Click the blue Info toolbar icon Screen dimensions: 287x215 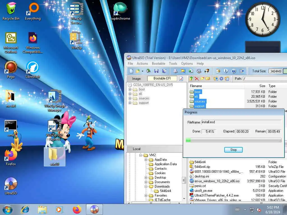226,71
